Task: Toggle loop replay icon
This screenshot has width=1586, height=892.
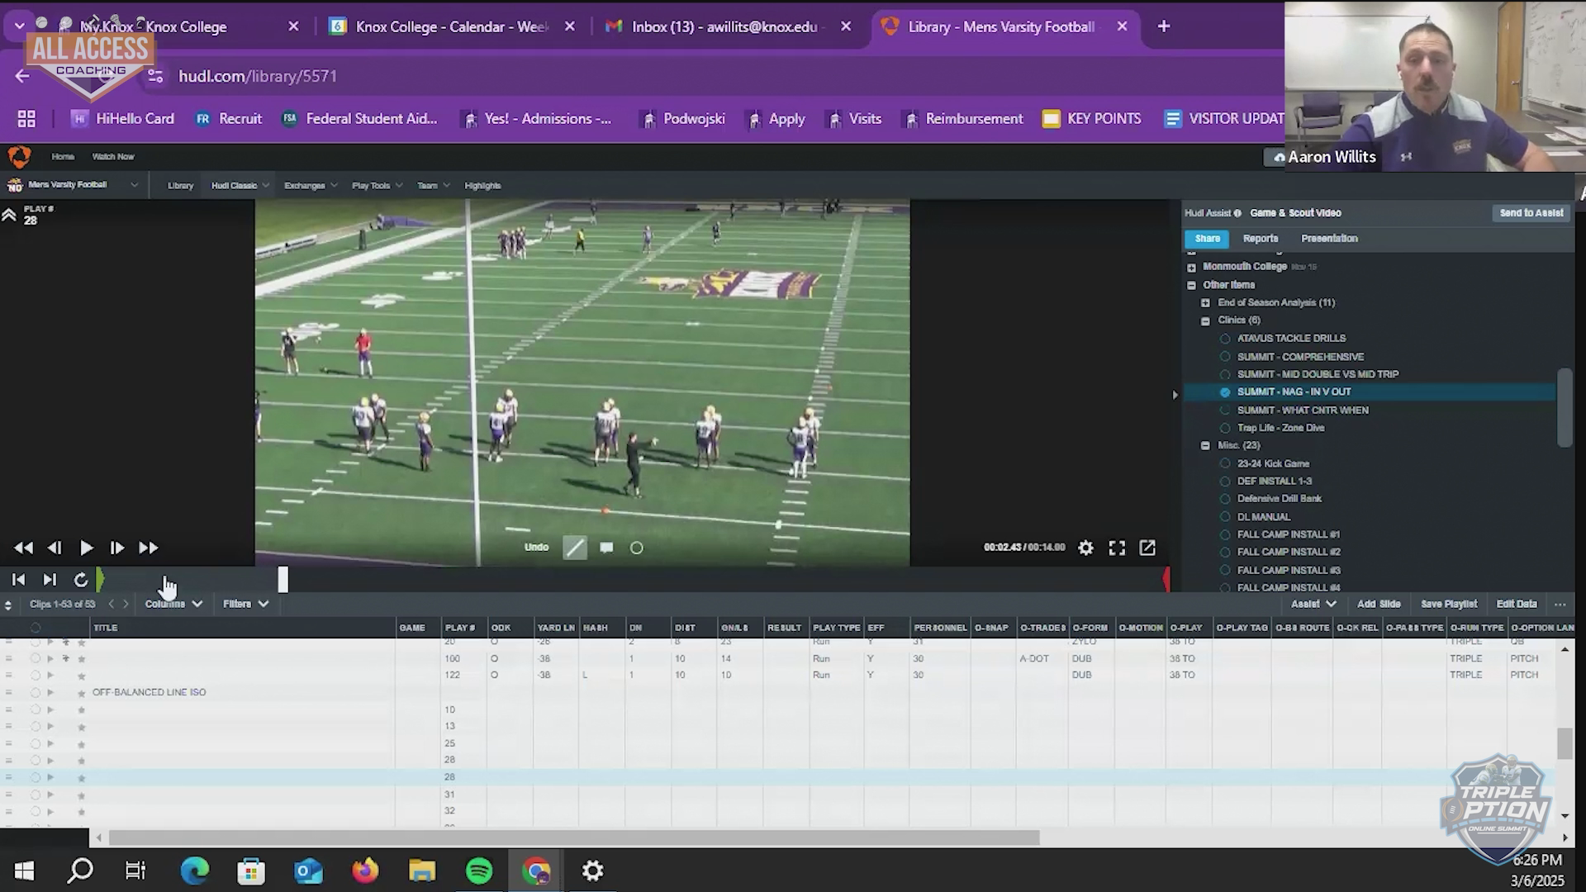Action: click(80, 580)
